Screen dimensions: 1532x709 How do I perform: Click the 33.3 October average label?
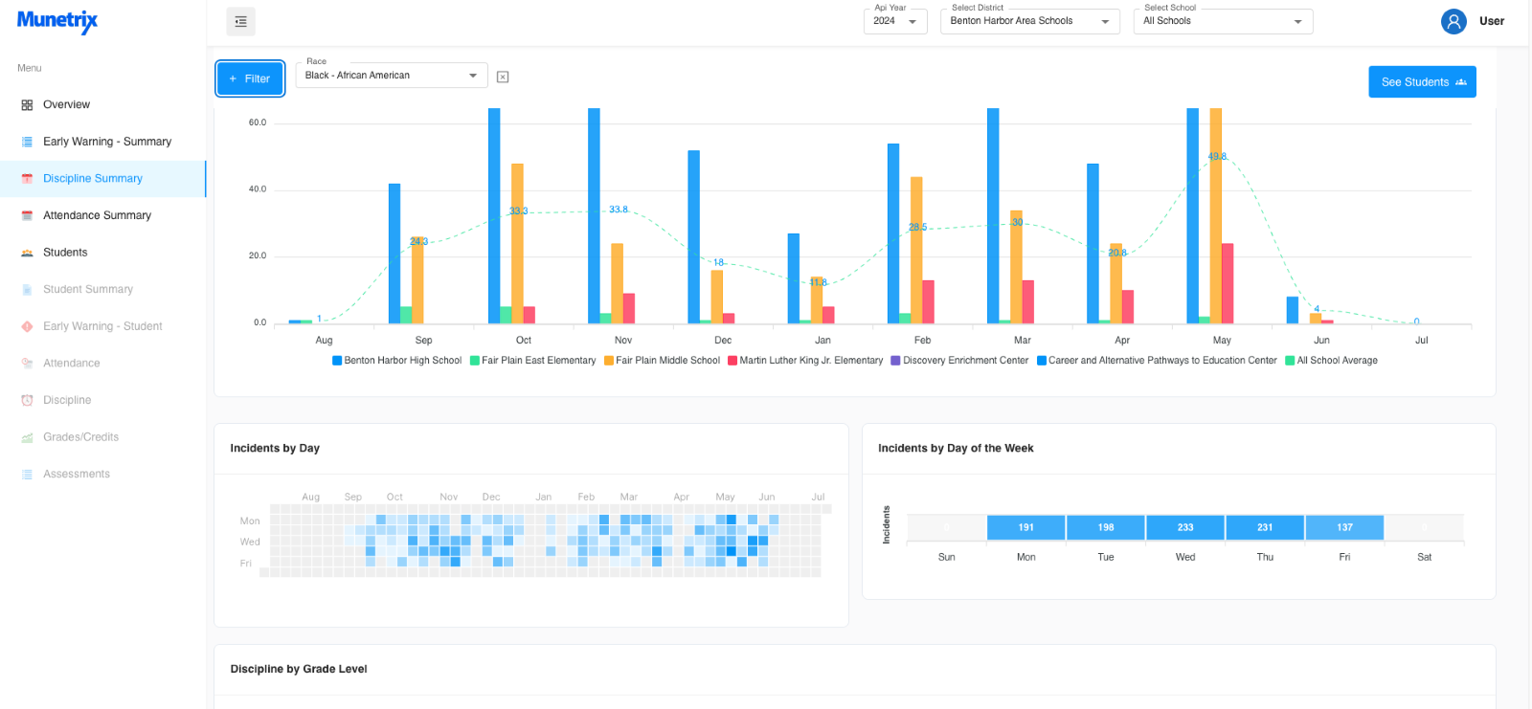point(518,211)
